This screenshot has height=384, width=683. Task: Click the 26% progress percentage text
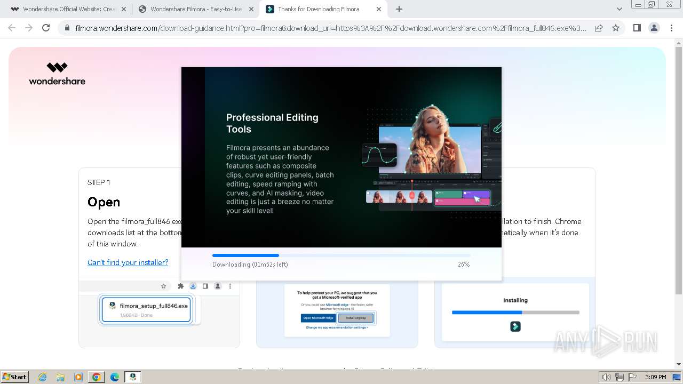[x=464, y=265]
